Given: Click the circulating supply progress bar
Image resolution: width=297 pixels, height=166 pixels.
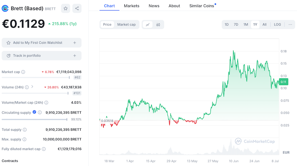Looking at the screenshot, I should click(x=35, y=119).
